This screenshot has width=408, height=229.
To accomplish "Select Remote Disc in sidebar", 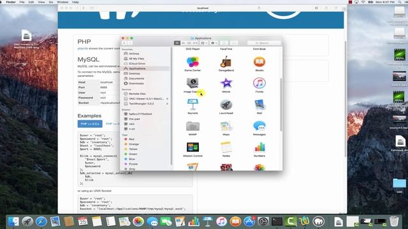I will click(x=137, y=94).
